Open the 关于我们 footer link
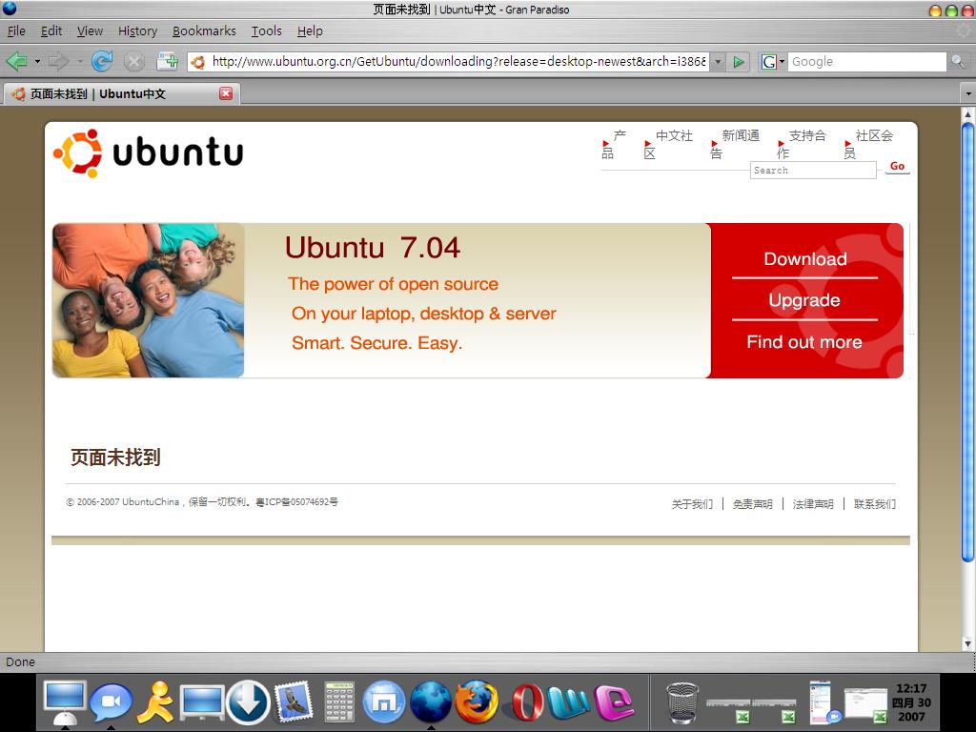The height and width of the screenshot is (732, 976). (x=692, y=503)
